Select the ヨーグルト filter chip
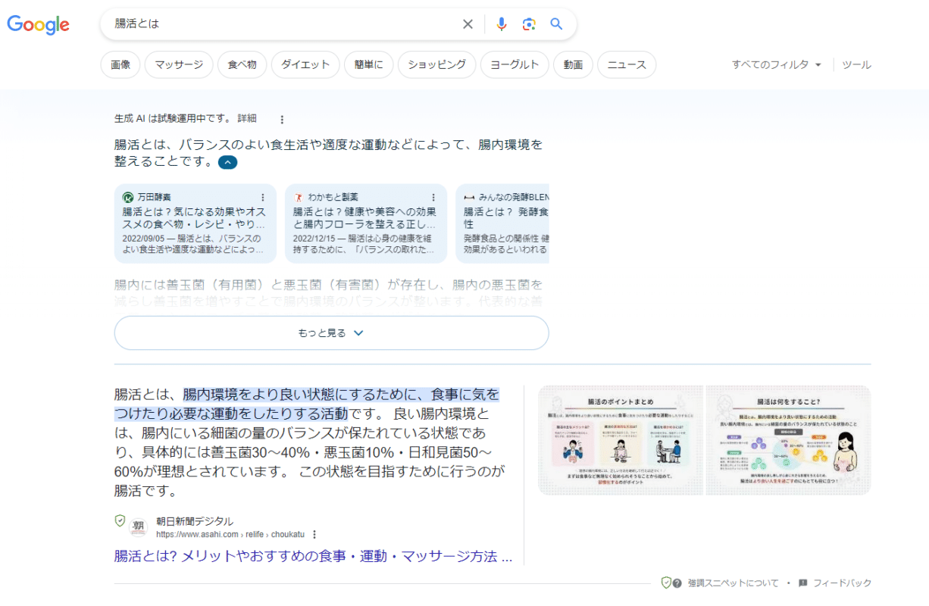The image size is (929, 606). (514, 64)
